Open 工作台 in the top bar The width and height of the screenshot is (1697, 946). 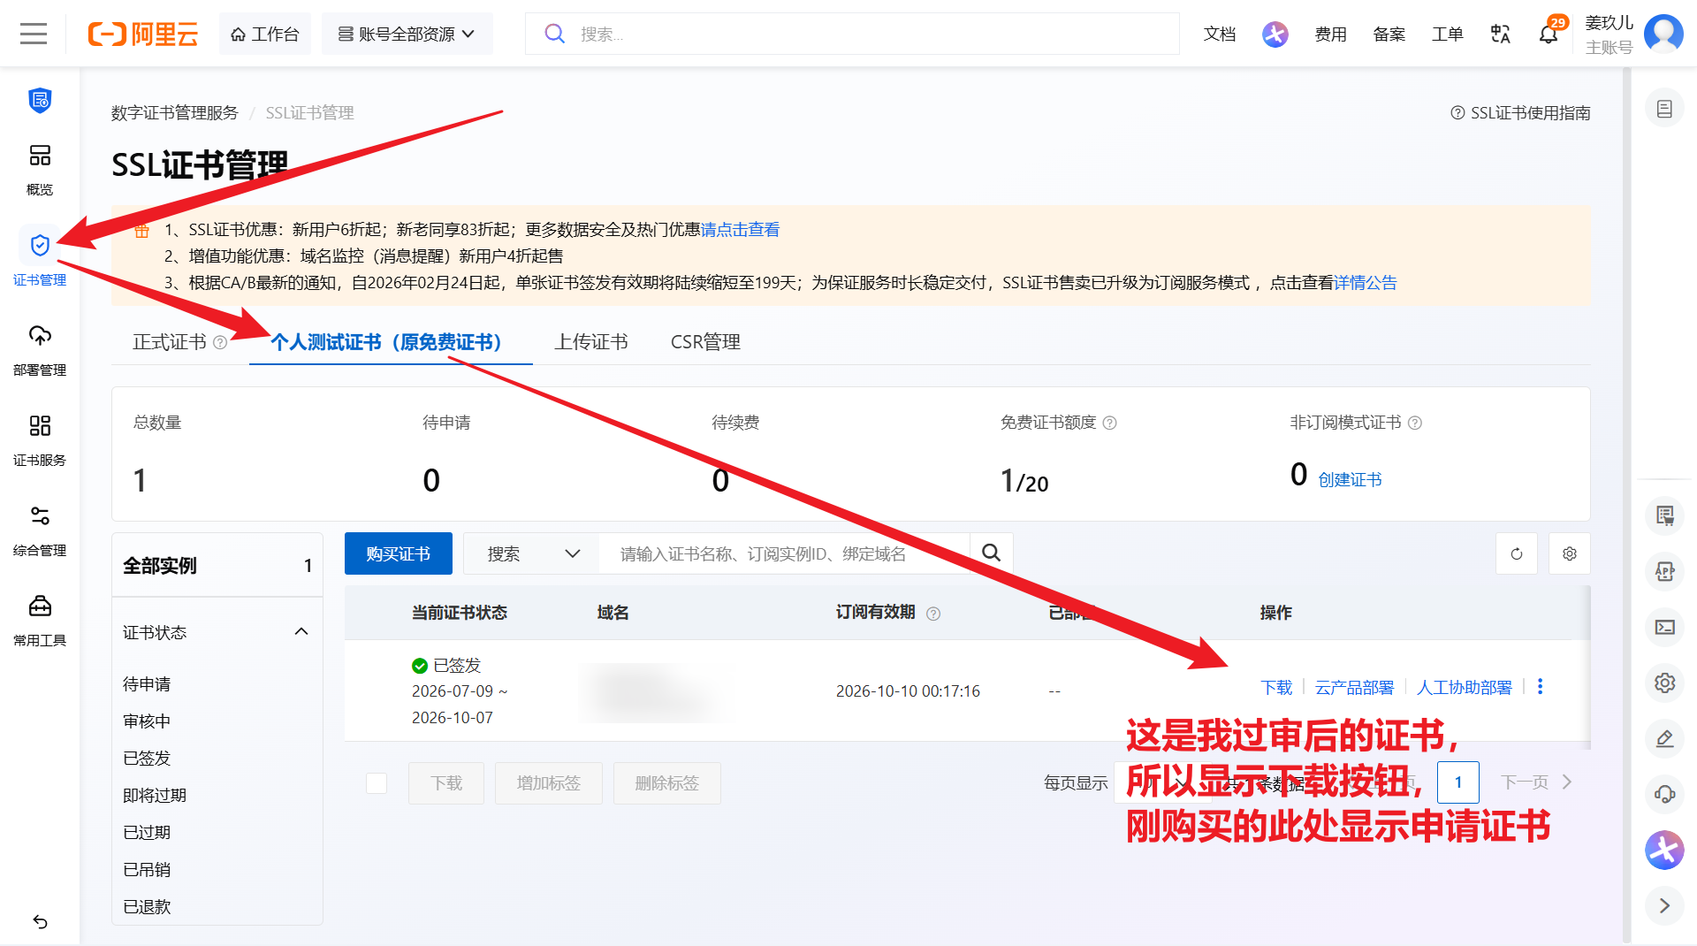[265, 34]
